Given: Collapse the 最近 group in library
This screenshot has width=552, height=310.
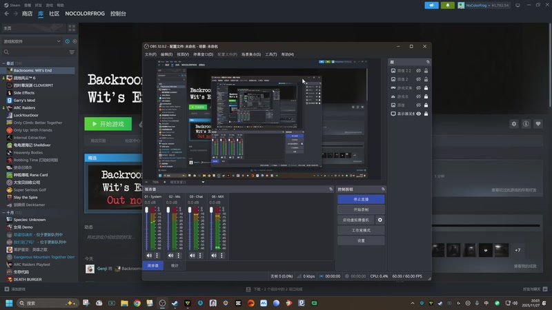Looking at the screenshot, I should tap(3, 63).
